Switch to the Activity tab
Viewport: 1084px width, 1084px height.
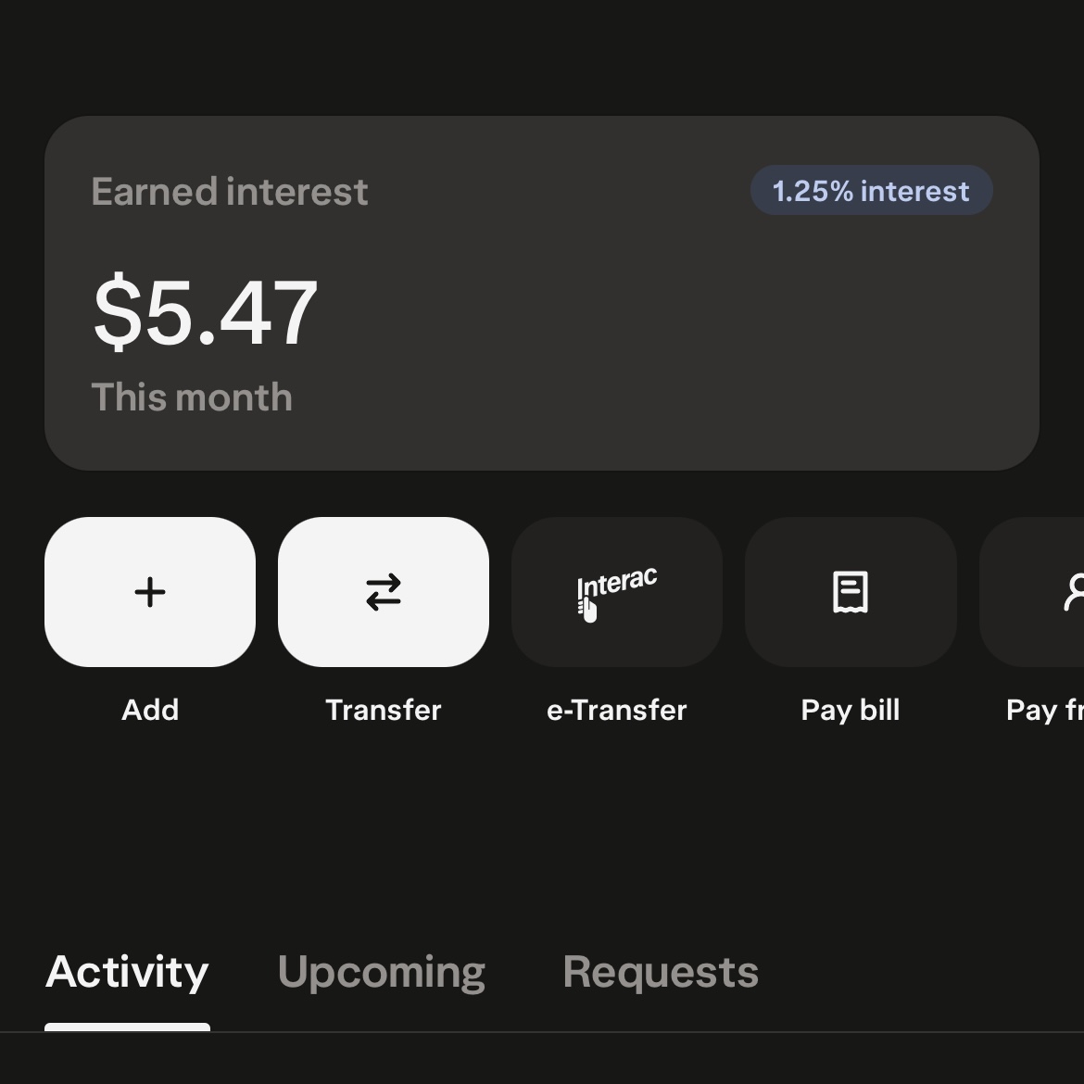pos(127,972)
